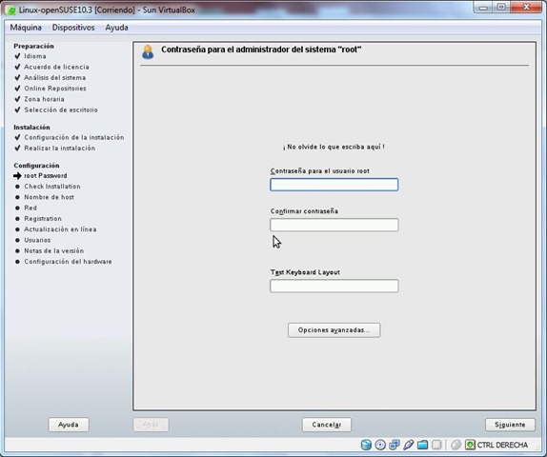Select the Usuarios step
This screenshot has height=457, width=547.
pos(37,240)
